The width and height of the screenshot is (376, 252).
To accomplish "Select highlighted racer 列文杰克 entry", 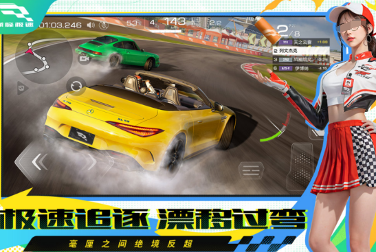I will (301, 51).
